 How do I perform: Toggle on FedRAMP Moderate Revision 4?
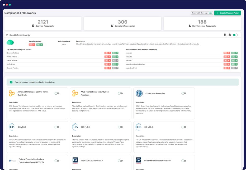[x=184, y=161]
